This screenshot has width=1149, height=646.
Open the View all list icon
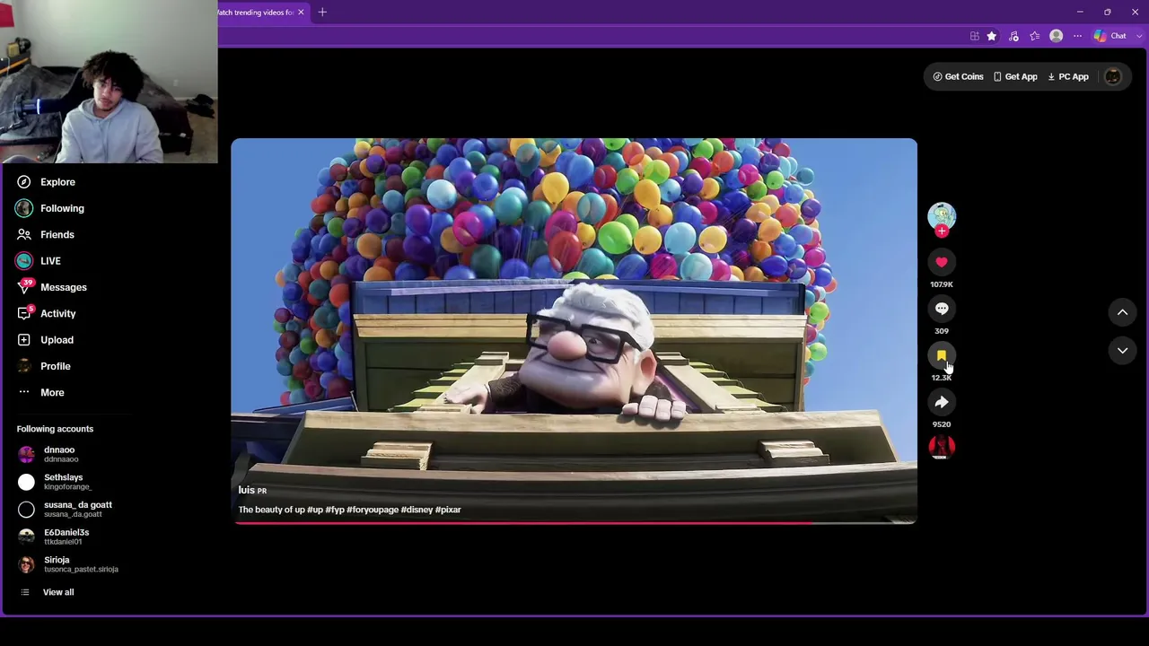[25, 592]
